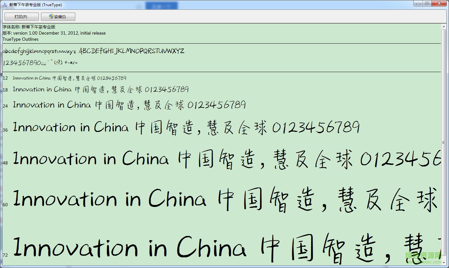This screenshot has width=449, height=268.
Task: Click the 字体名称: 新蒂下午茶专业版 line
Action: [x=29, y=27]
